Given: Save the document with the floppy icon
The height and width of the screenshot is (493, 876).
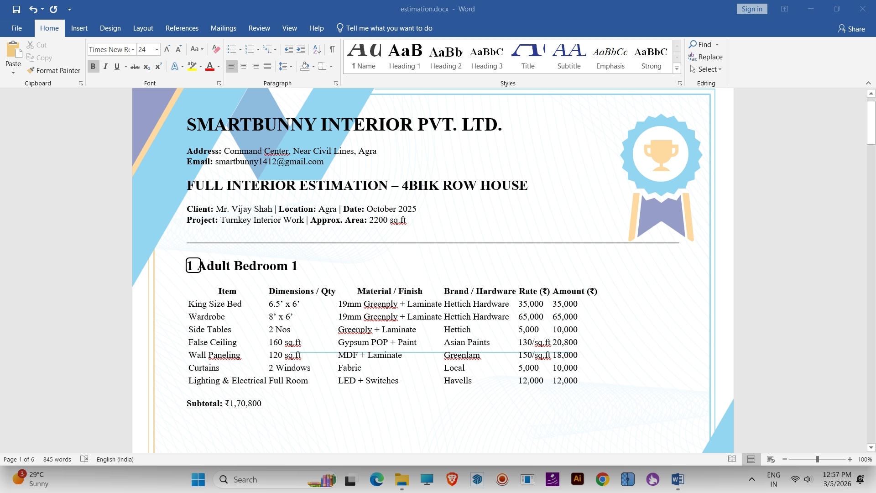Looking at the screenshot, I should [16, 9].
